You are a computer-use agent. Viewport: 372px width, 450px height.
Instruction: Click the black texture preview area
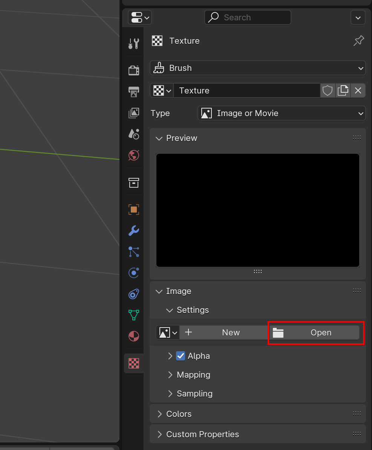[258, 210]
